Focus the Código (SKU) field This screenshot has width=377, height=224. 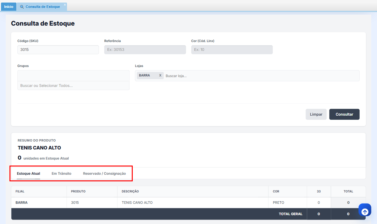click(x=58, y=50)
